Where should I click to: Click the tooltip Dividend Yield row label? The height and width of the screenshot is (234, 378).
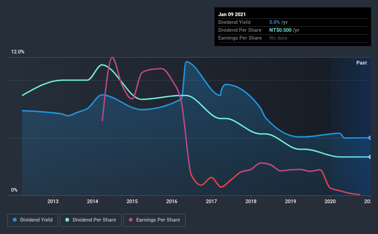point(234,22)
